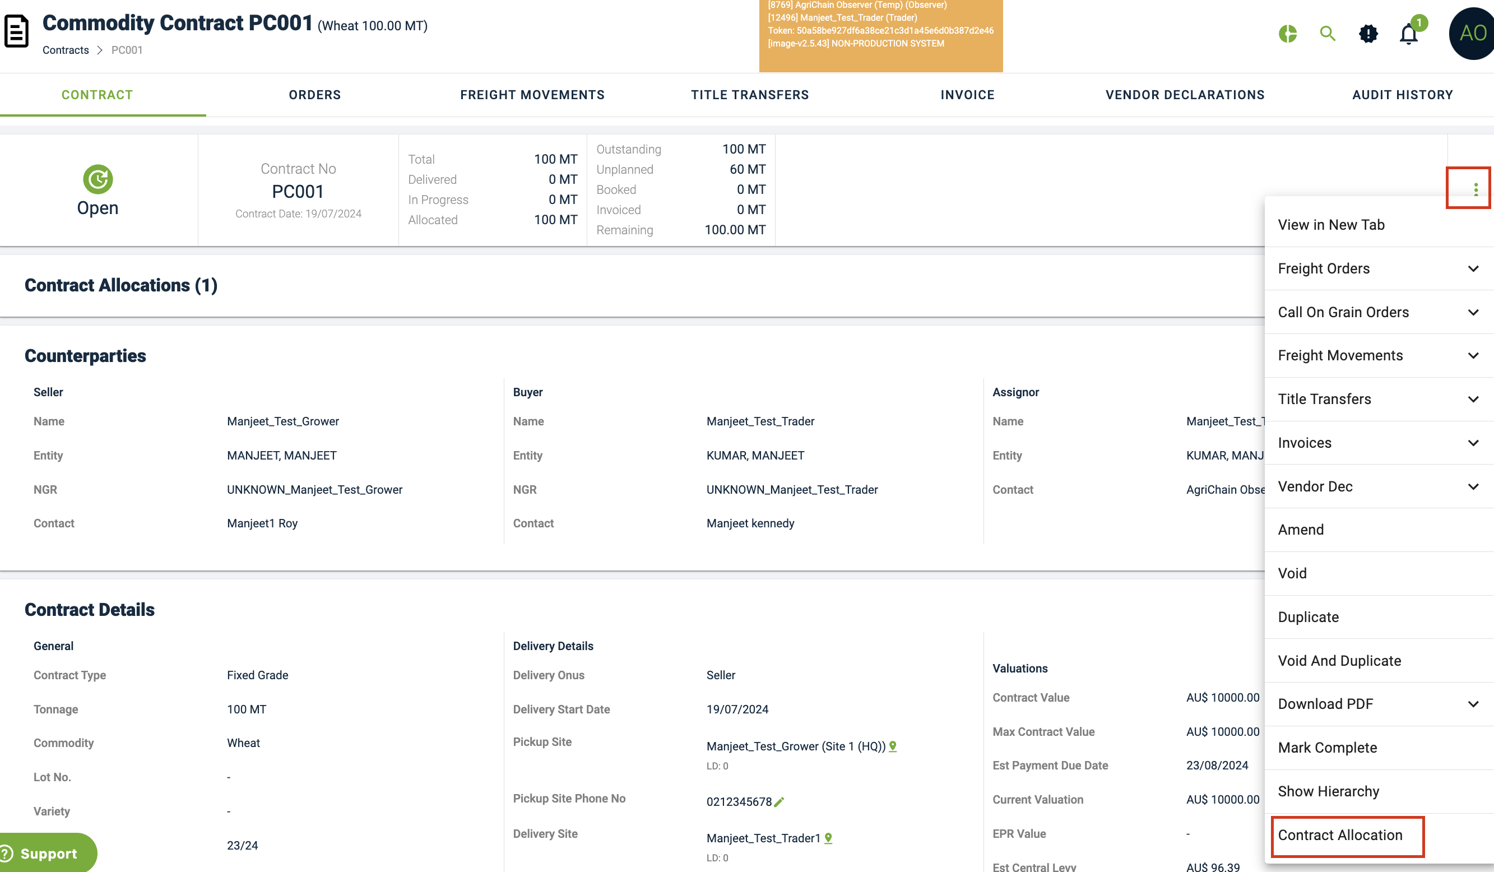Switch to the Freight Movements tab
Viewport: 1494px width, 872px height.
532,95
